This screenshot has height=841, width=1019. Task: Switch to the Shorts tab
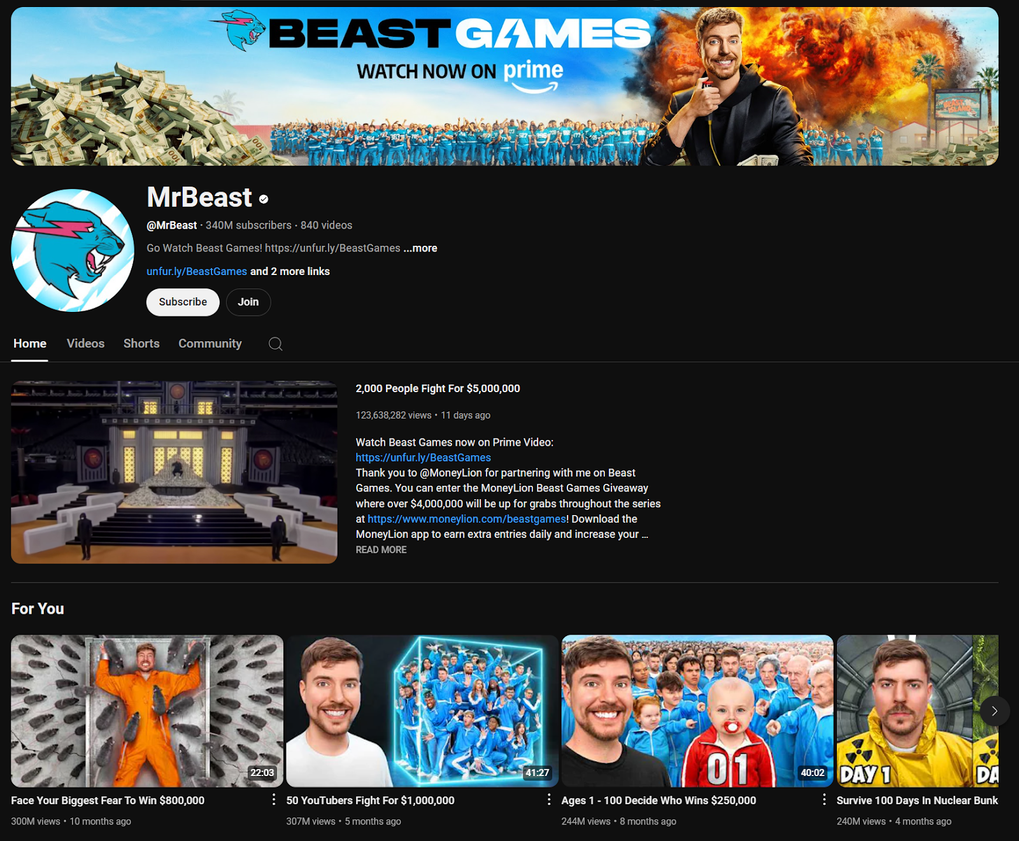(141, 343)
